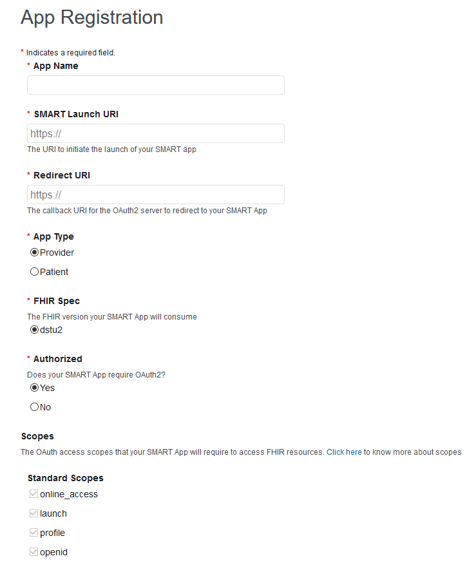
Task: Click the Provider radio label text
Action: click(57, 253)
